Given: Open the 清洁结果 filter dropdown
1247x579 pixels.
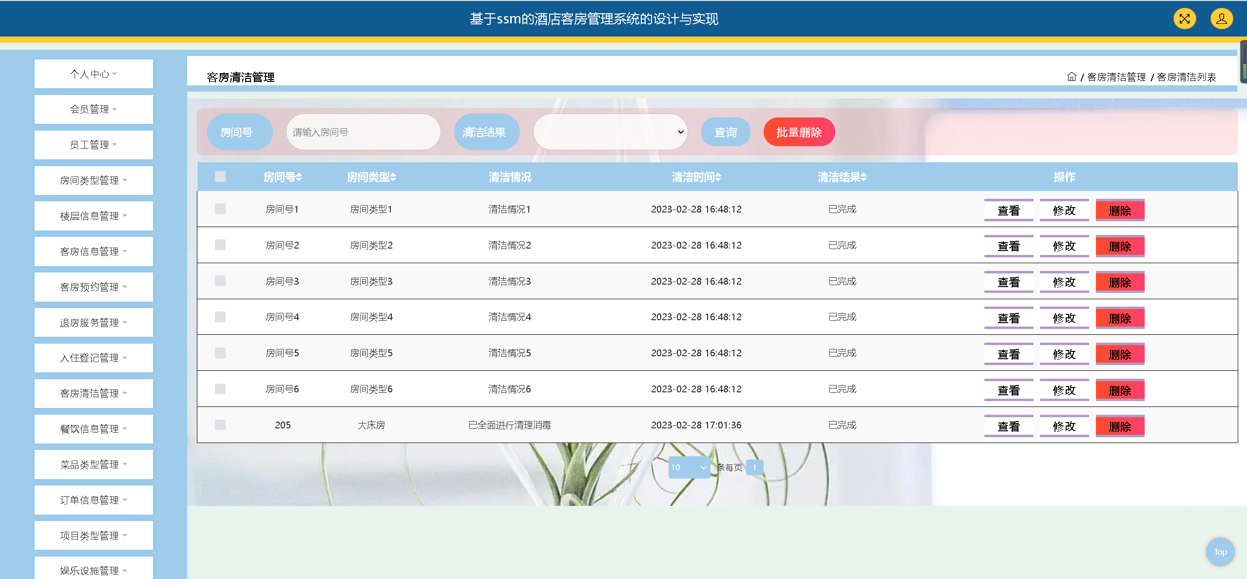Looking at the screenshot, I should point(610,132).
